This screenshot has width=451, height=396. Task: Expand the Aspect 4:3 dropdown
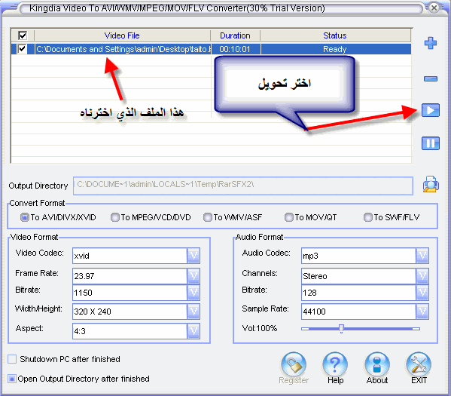click(194, 331)
